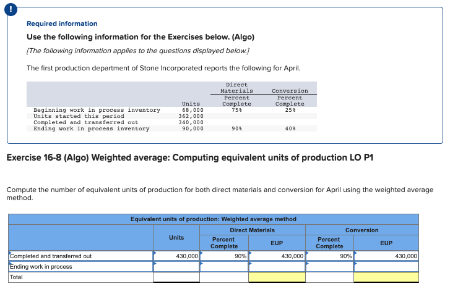Click Conversion percent field for Ending work in process
The width and height of the screenshot is (463, 294).
click(x=329, y=267)
